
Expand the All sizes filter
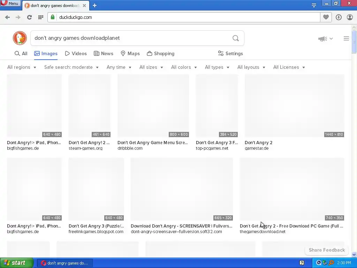pyautogui.click(x=151, y=67)
